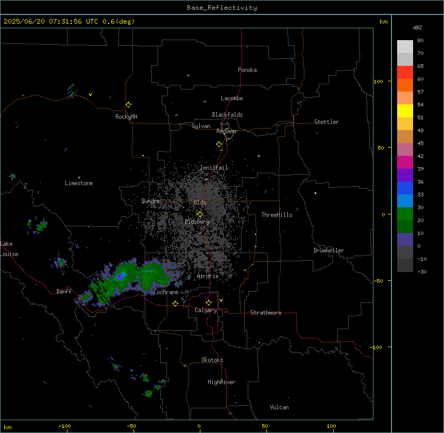Click the Vulcan label

pos(279,407)
